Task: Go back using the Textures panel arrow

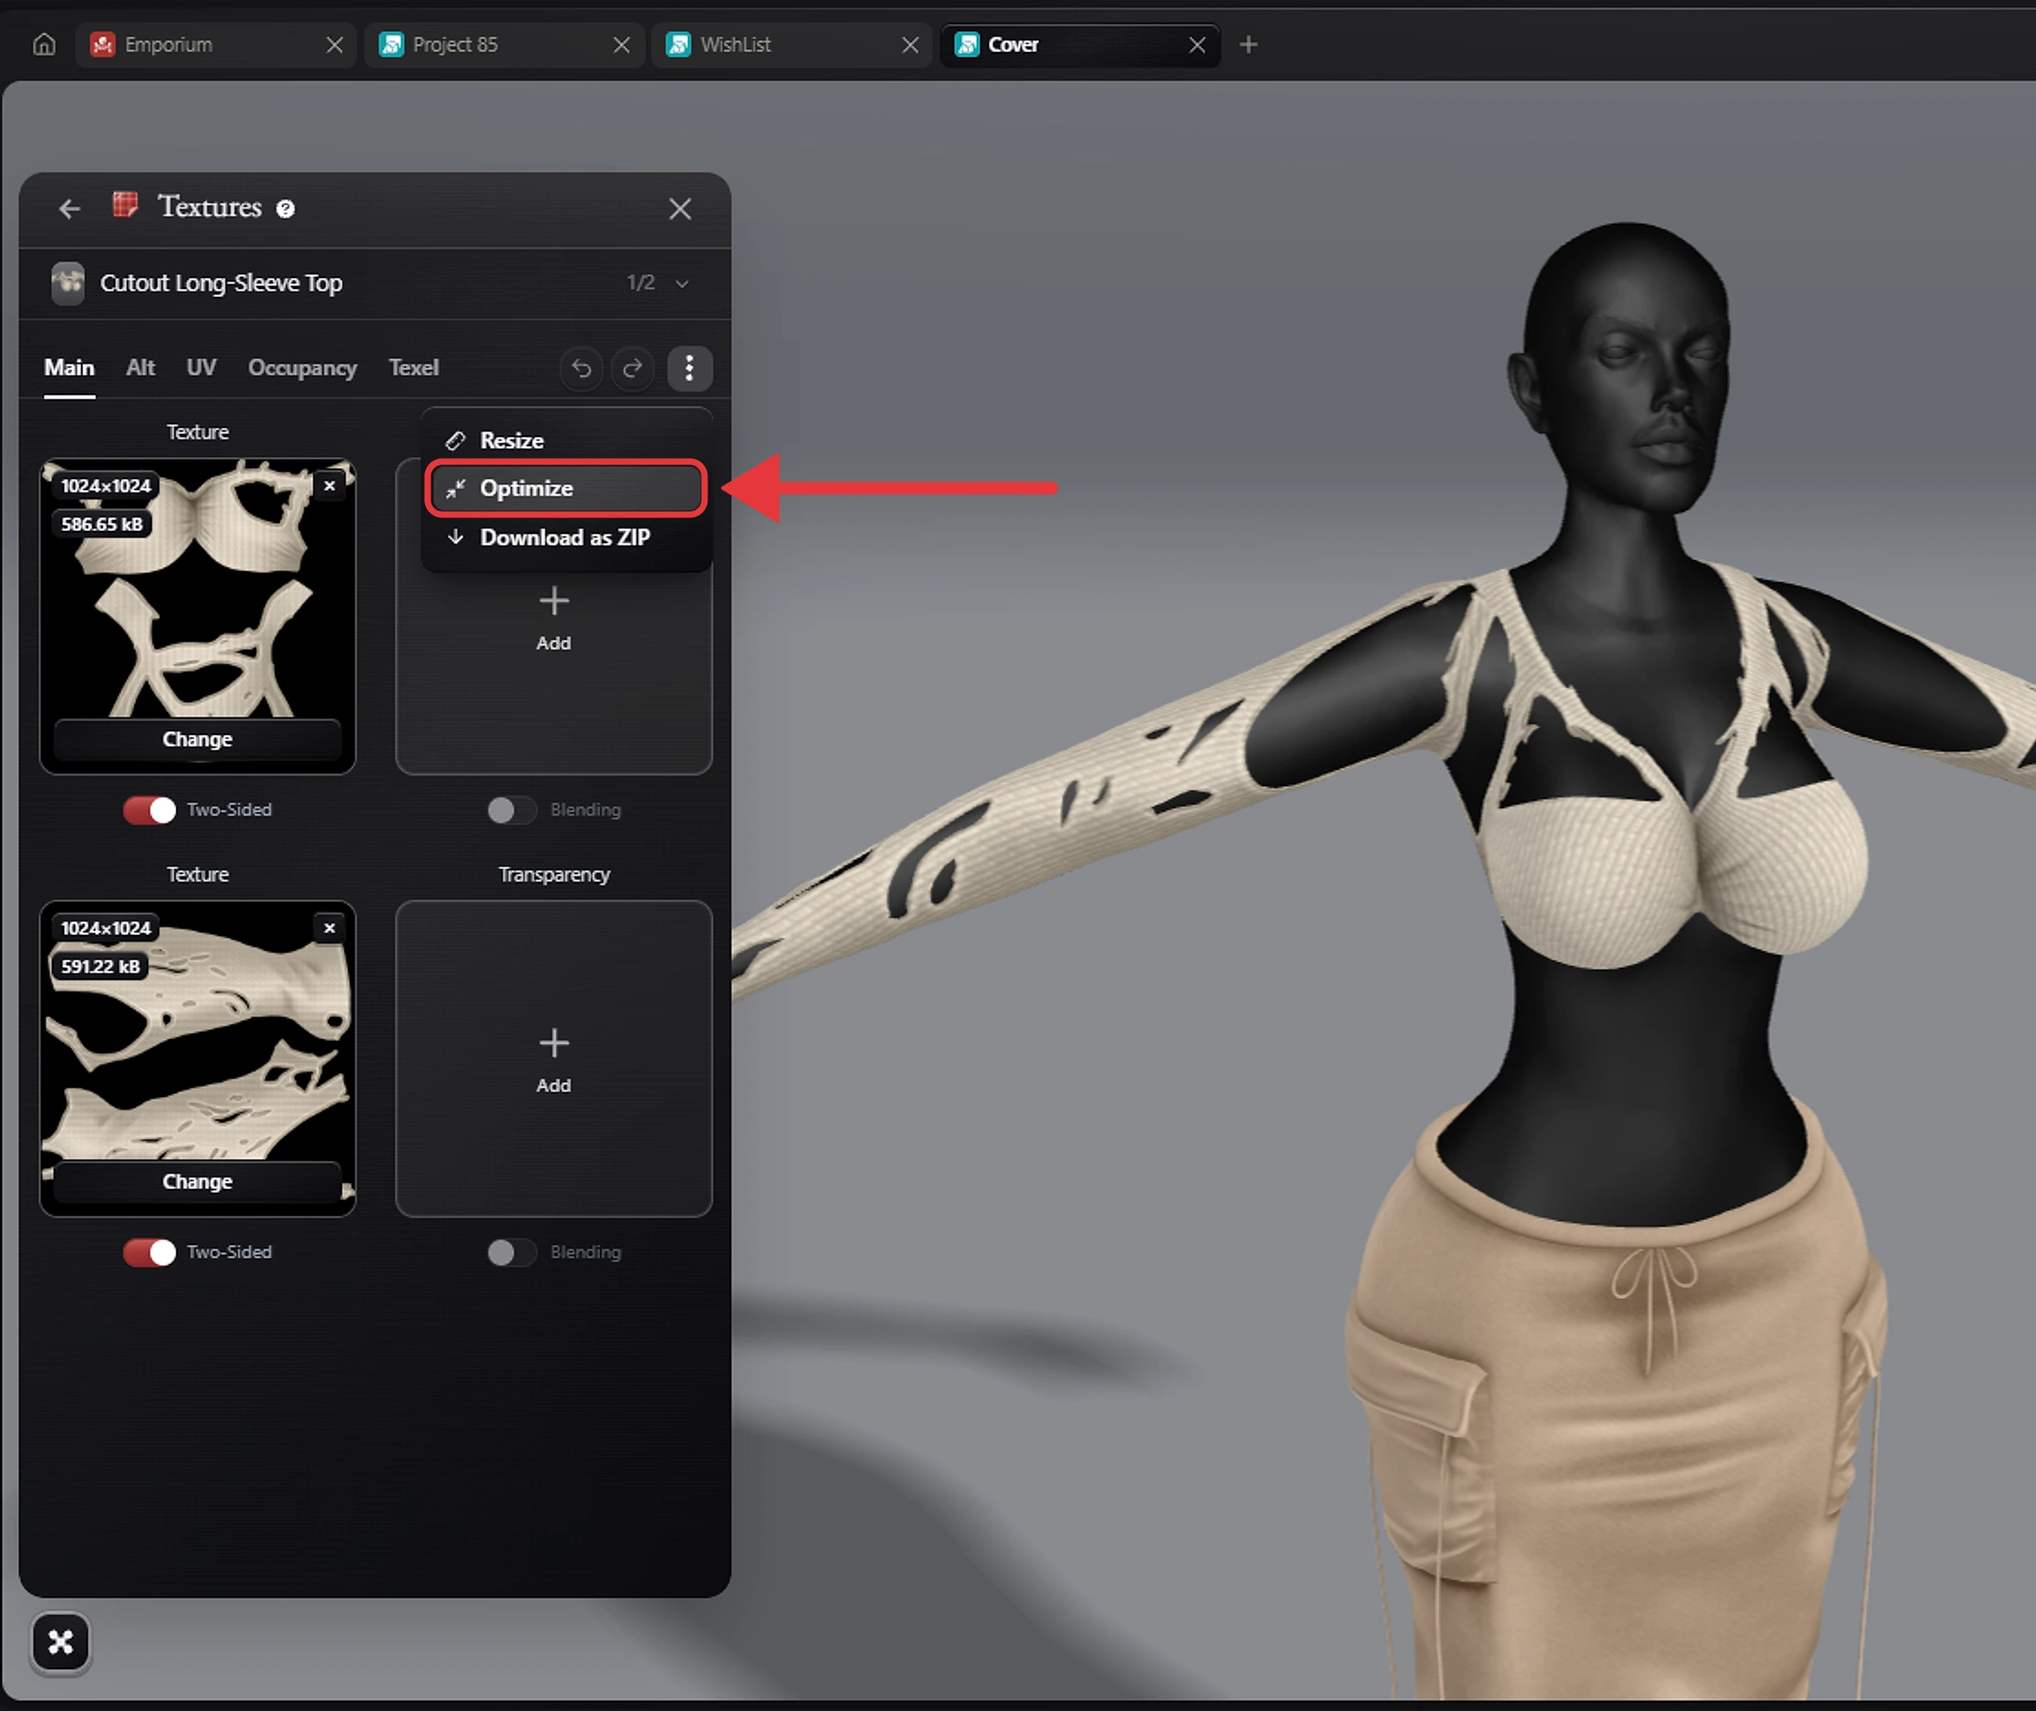Action: click(x=69, y=208)
